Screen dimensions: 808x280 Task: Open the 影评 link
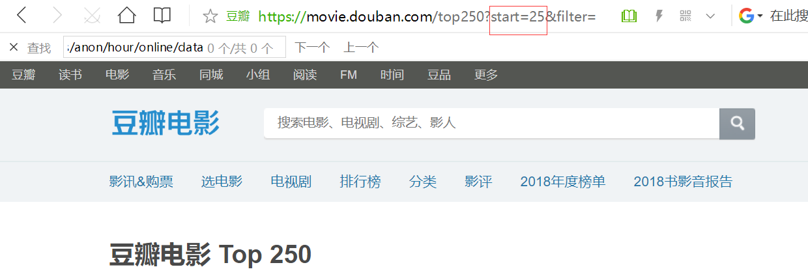click(478, 182)
